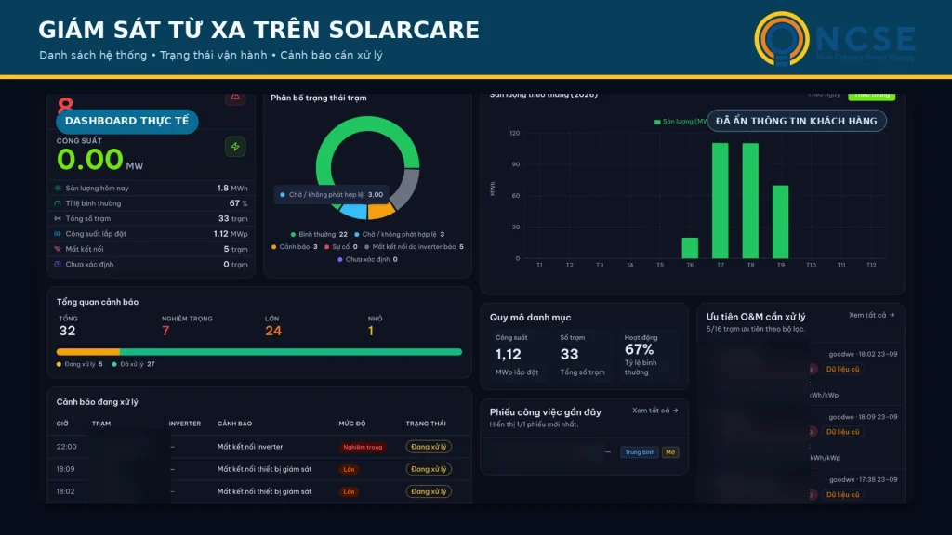Click the TRẠNG THÁI column header
Screen dimensions: 952x535
point(426,424)
